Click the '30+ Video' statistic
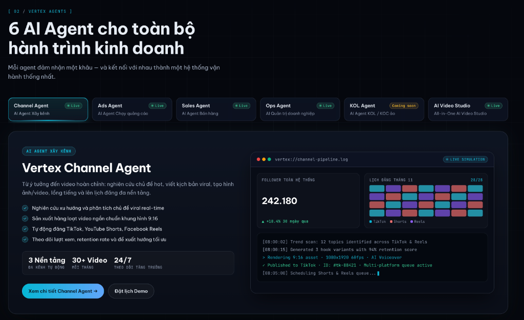The height and width of the screenshot is (320, 524). (90, 263)
